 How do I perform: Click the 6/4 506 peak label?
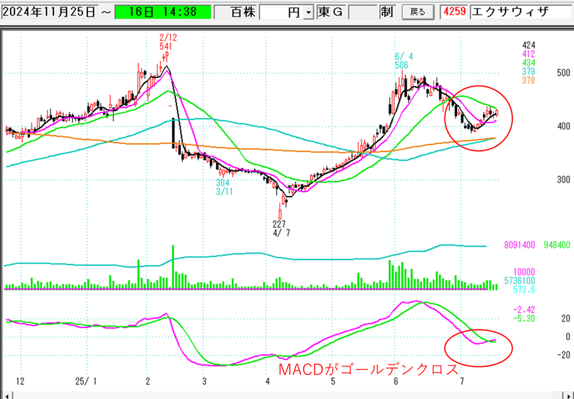click(404, 61)
